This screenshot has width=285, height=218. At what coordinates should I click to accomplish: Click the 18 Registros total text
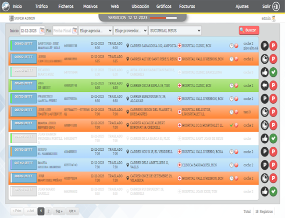tap(264, 211)
